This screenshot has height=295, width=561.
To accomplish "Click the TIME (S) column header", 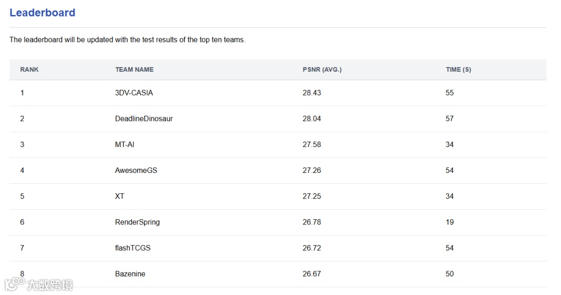I will point(458,70).
